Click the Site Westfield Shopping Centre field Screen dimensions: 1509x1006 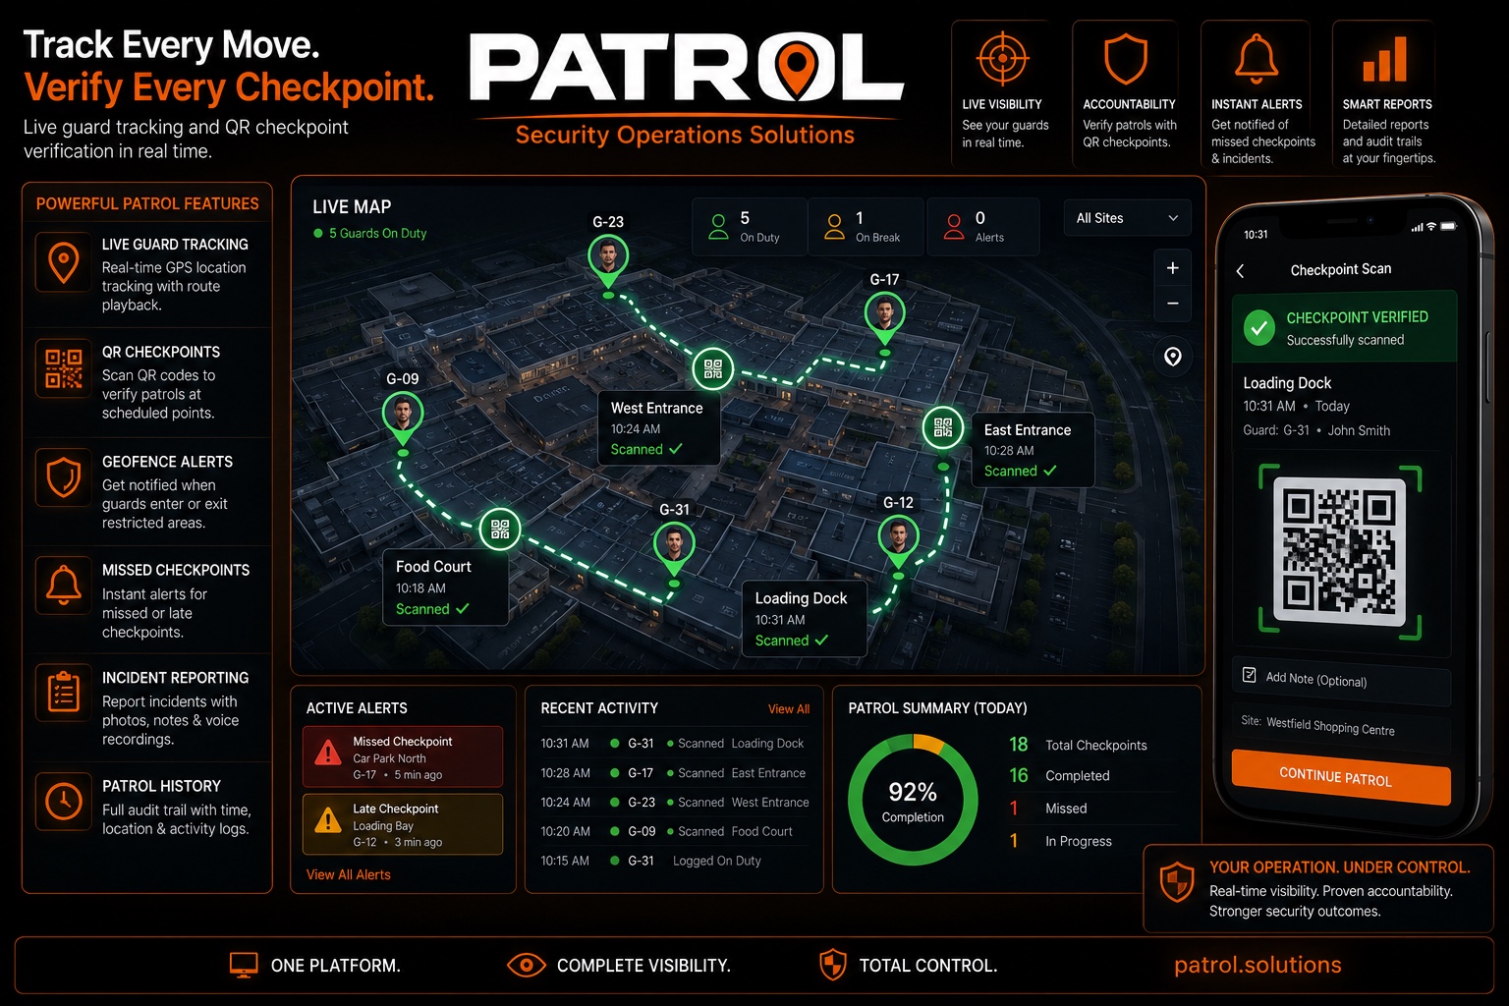click(x=1341, y=727)
